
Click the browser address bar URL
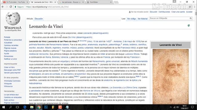(47, 7)
